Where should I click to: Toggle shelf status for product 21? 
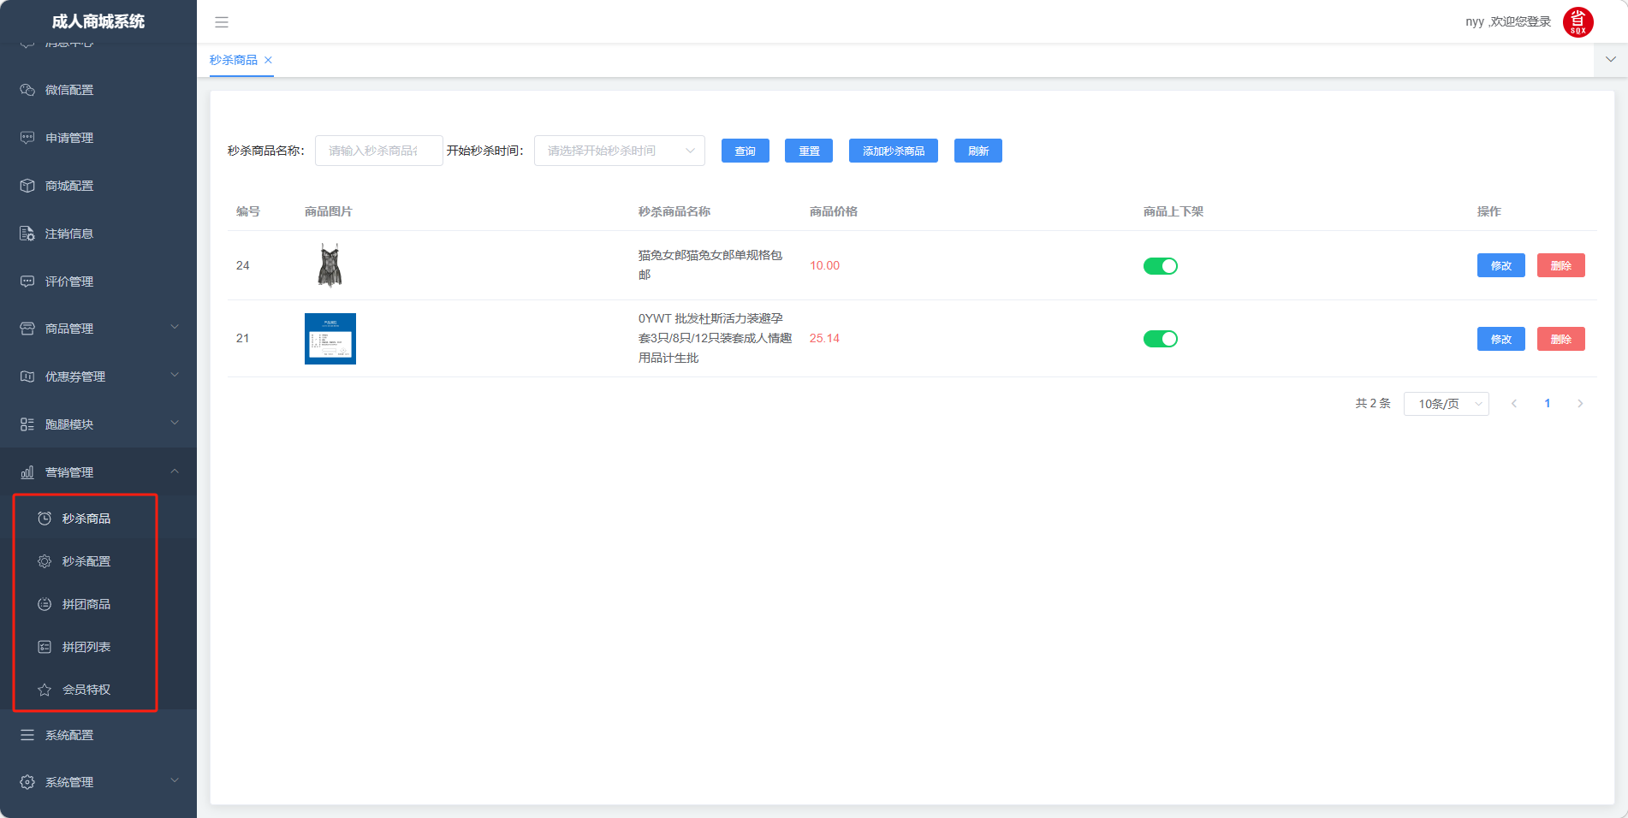tap(1160, 339)
